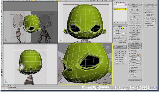Screen dimensions: 159x92
Task: Open Extrude Along Spline settings box
Action: point(125,59)
